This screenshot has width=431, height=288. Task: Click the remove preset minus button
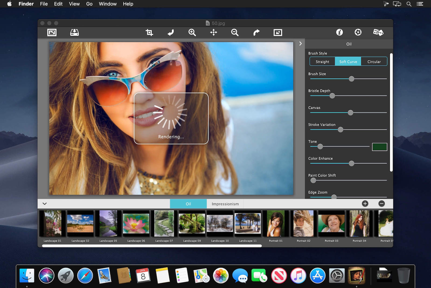[381, 204]
